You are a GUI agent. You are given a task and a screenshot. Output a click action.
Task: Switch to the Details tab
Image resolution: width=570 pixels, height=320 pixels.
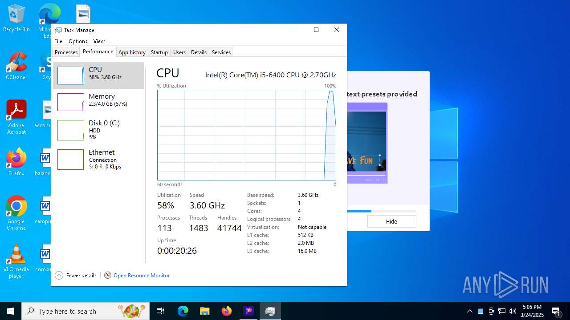tap(199, 52)
